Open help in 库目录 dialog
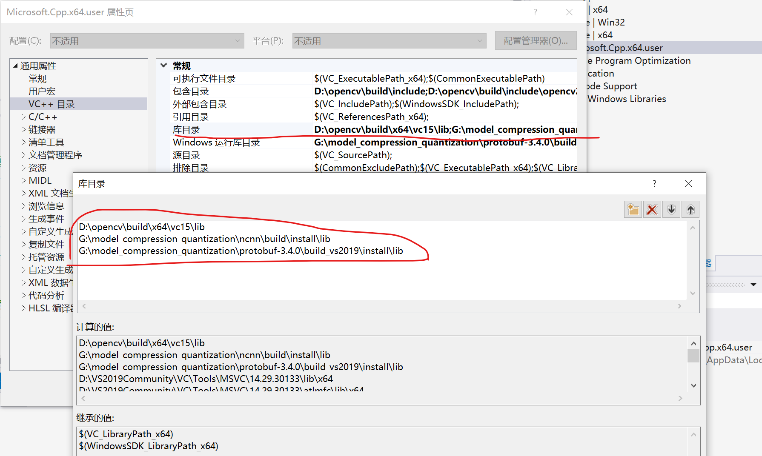 pyautogui.click(x=654, y=183)
